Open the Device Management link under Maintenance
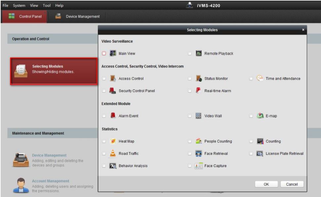 (x=49, y=155)
